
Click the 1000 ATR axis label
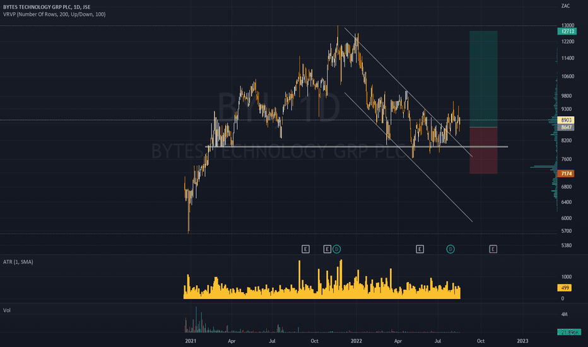(567, 277)
